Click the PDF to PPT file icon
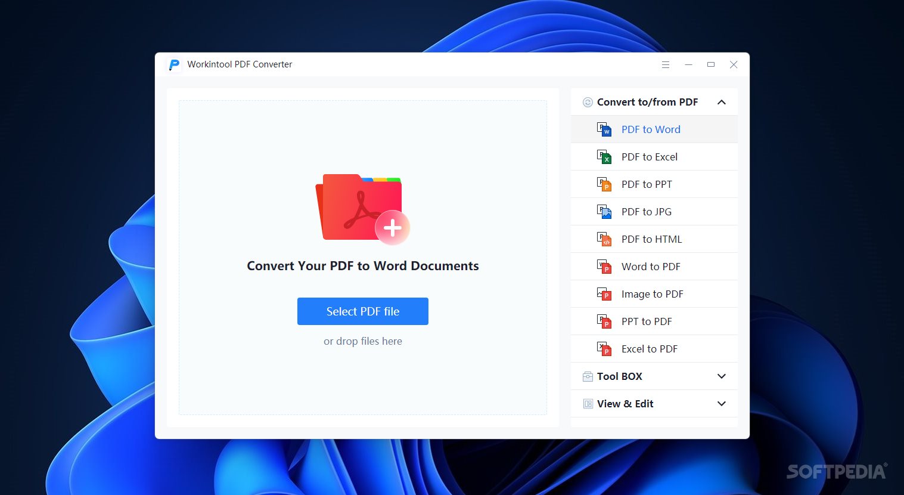 point(604,184)
